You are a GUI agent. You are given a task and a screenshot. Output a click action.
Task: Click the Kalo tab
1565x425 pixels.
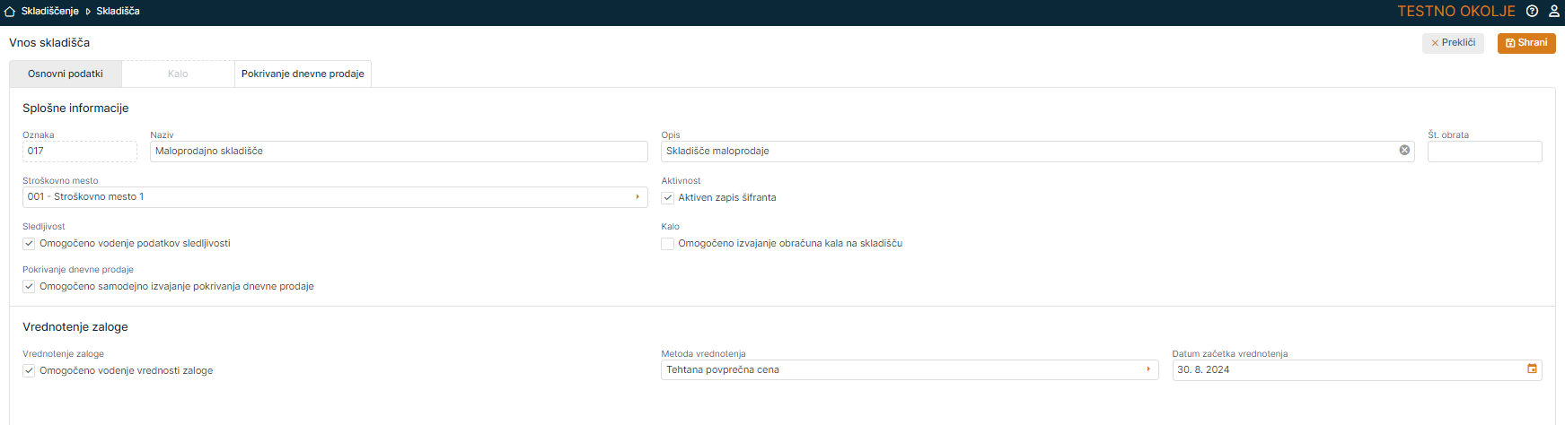tap(178, 74)
